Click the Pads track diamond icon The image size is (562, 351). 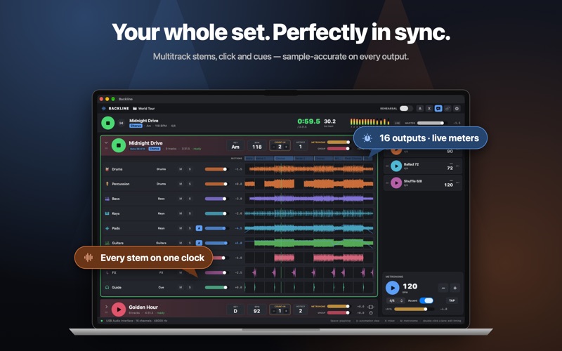point(107,228)
